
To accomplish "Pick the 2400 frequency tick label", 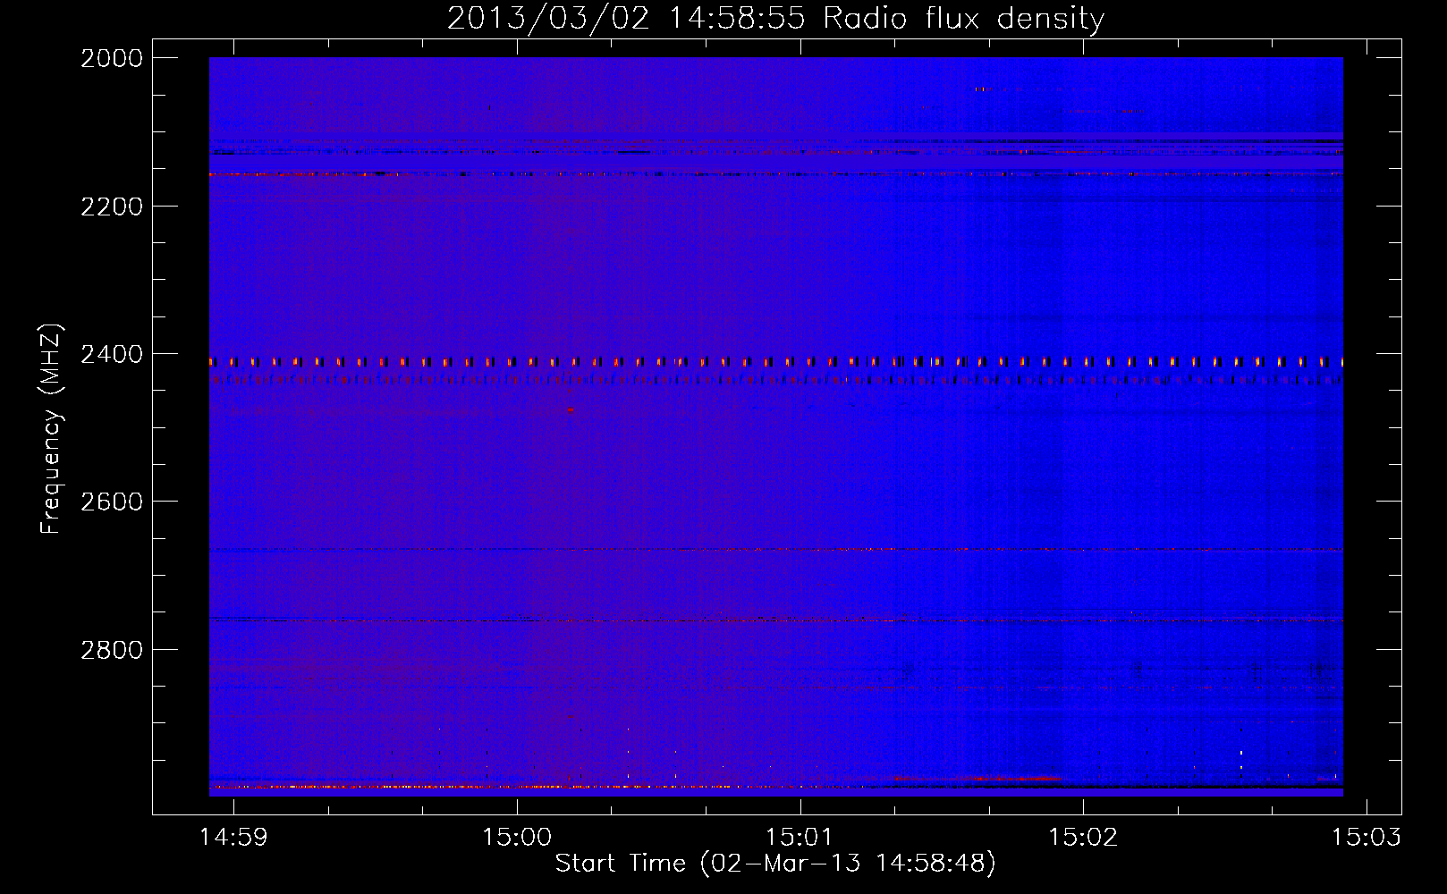I will point(111,355).
